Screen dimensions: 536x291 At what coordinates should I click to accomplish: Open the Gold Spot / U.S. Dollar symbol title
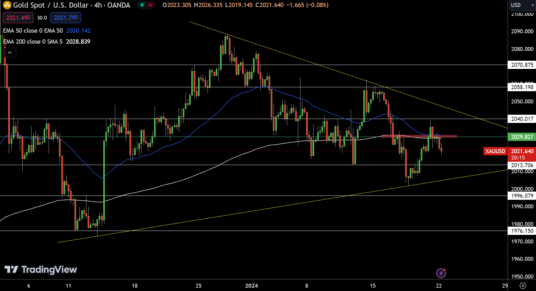click(72, 5)
